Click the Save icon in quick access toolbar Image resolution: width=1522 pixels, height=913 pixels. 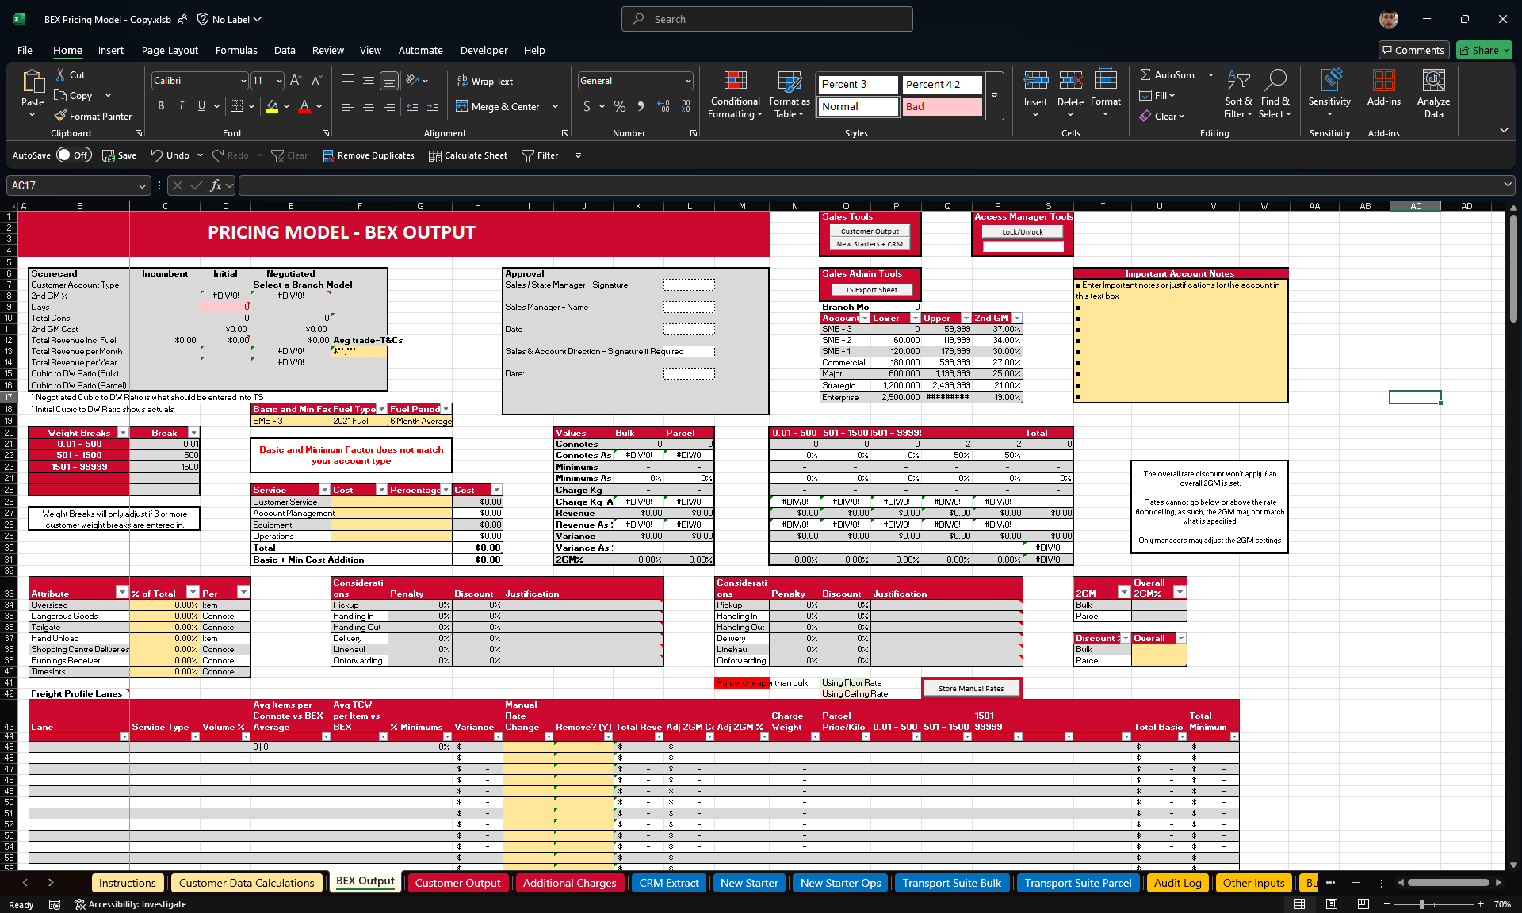pyautogui.click(x=109, y=155)
